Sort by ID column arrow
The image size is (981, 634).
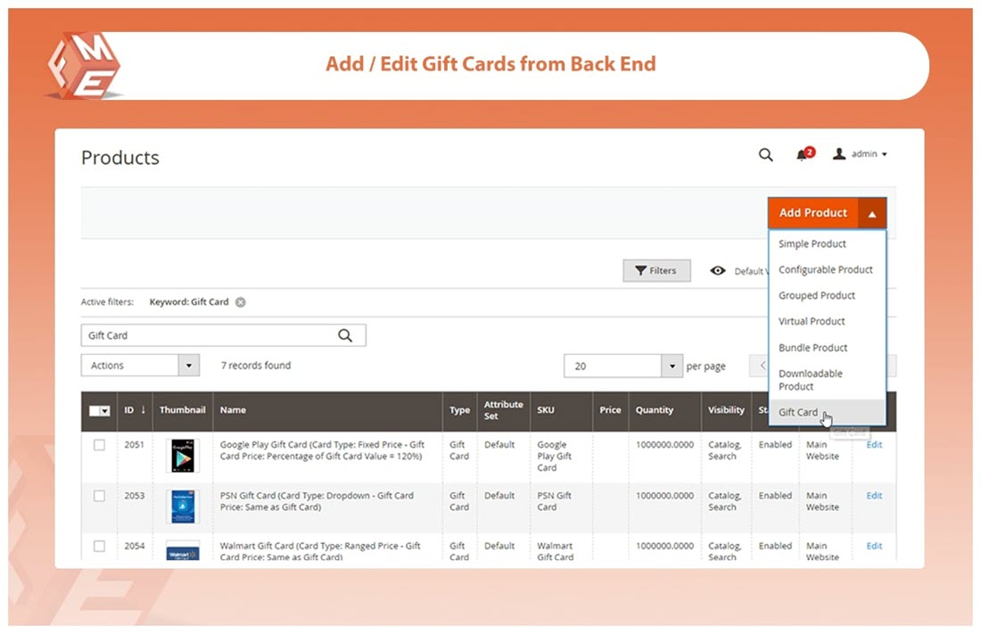click(x=143, y=410)
